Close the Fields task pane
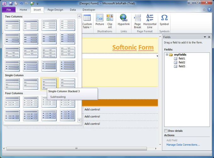Viewport: 214px width, 158px height. [209, 37]
